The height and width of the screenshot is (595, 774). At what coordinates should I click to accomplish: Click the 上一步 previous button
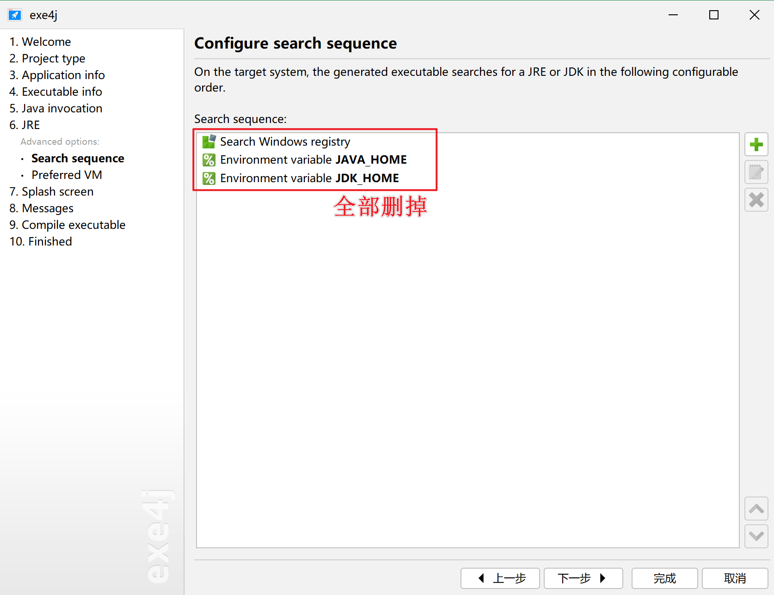point(500,578)
